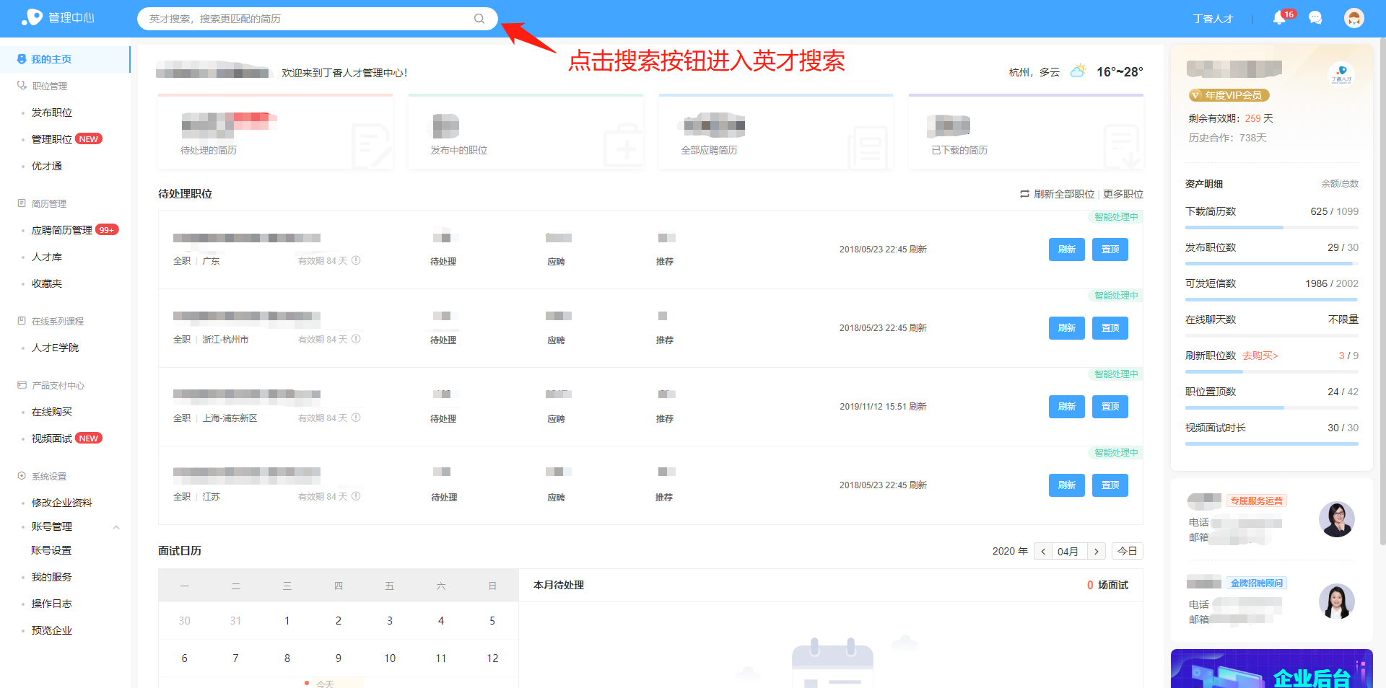The width and height of the screenshot is (1386, 688).
Task: Click the 产品支付中心 section icon
Action: 22,385
